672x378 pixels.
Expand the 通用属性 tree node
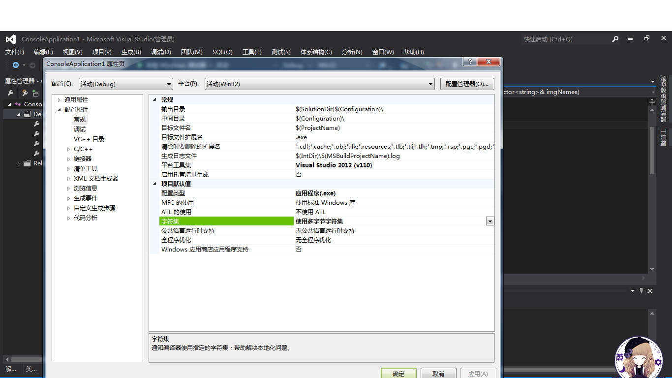point(60,100)
